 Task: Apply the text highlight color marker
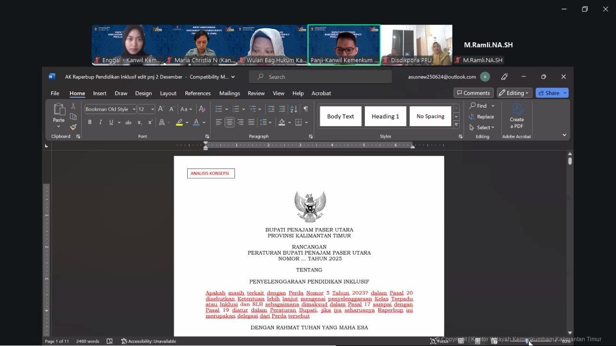(x=179, y=122)
